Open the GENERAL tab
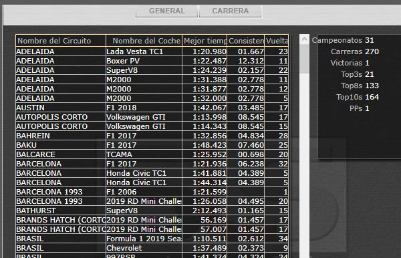 (166, 11)
